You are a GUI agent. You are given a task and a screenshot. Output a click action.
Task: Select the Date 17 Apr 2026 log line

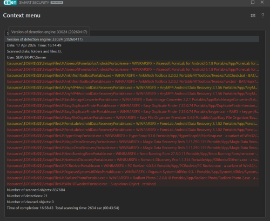click(132, 45)
